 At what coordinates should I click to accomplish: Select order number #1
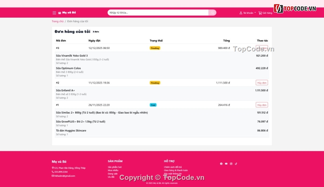pos(57,105)
